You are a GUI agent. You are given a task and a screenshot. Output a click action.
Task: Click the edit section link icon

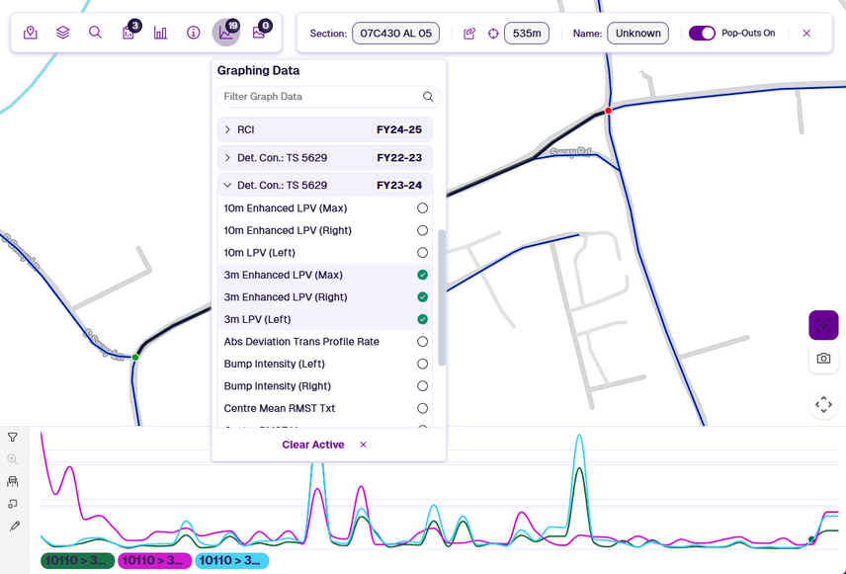[x=469, y=34]
